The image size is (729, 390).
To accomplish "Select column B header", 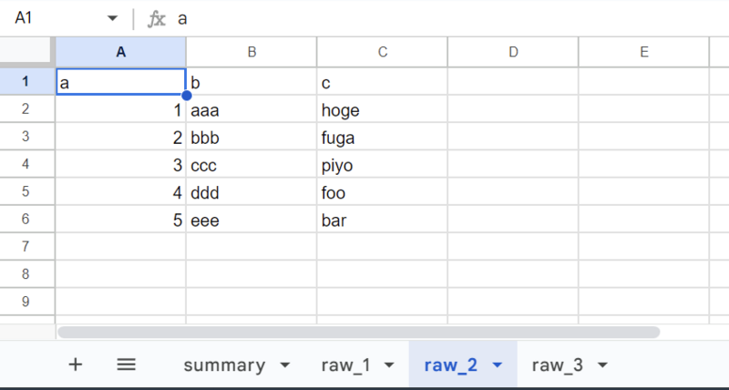I will 252,52.
